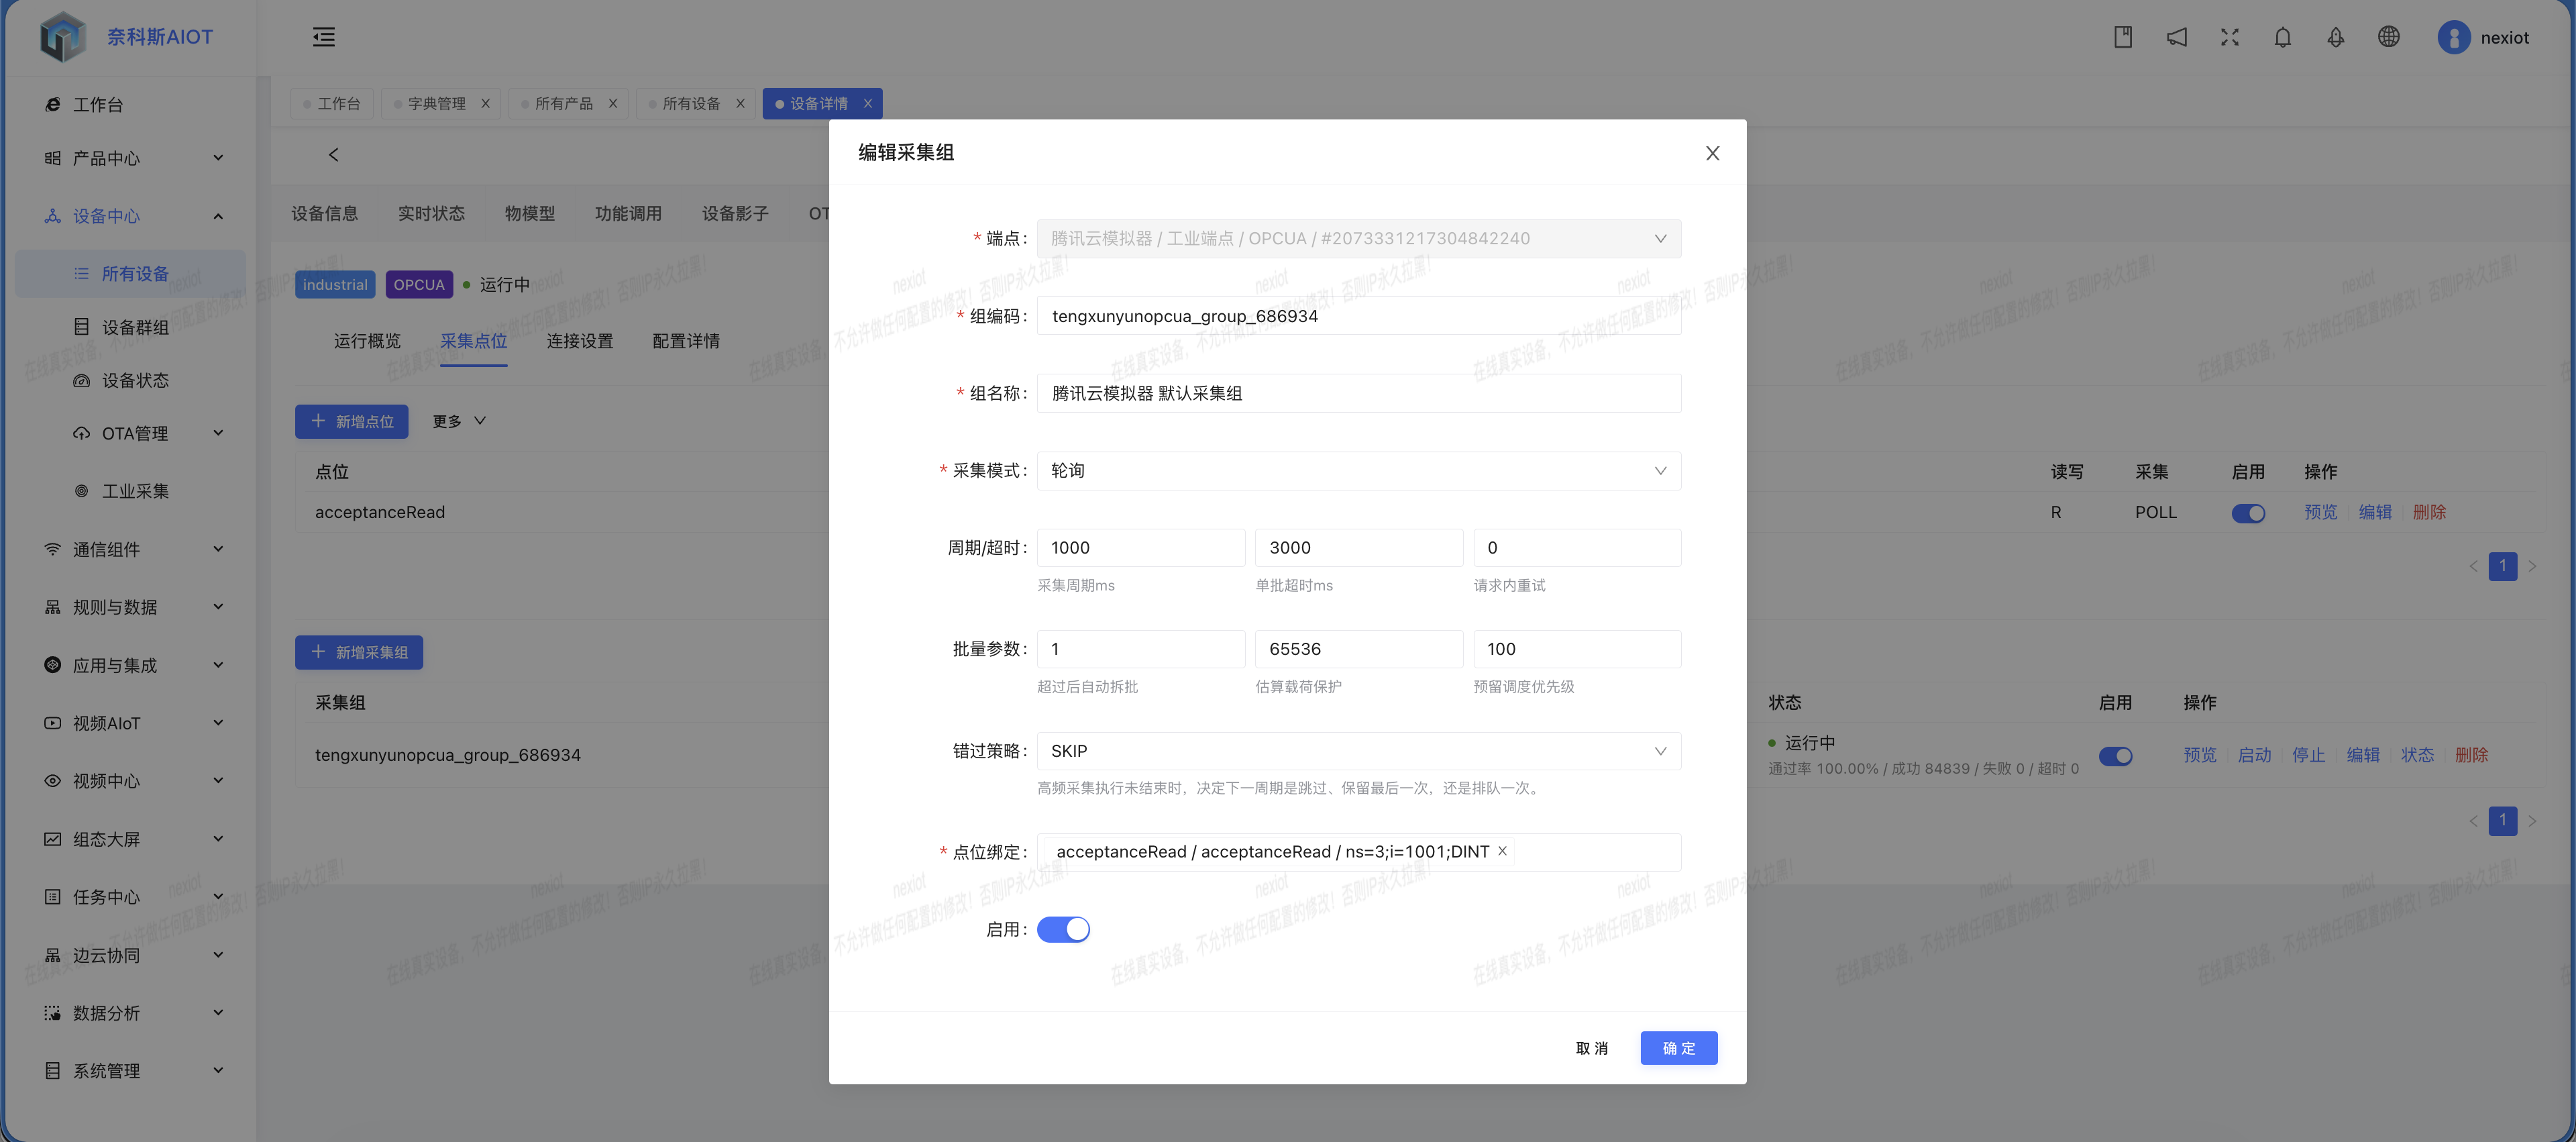Toggle the 启用 switch in the dialog
2576x1142 pixels.
[1063, 930]
